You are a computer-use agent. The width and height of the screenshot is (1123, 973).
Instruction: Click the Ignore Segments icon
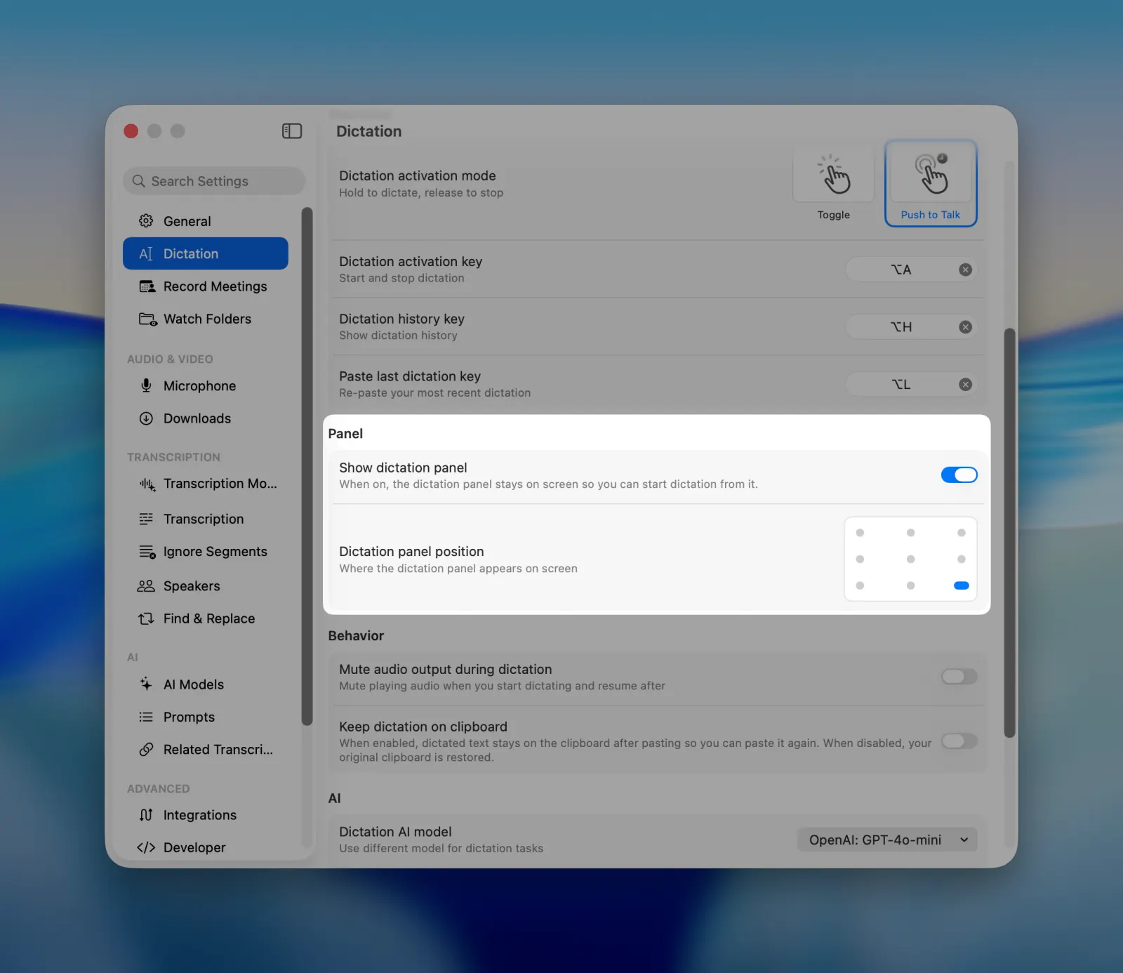point(147,552)
